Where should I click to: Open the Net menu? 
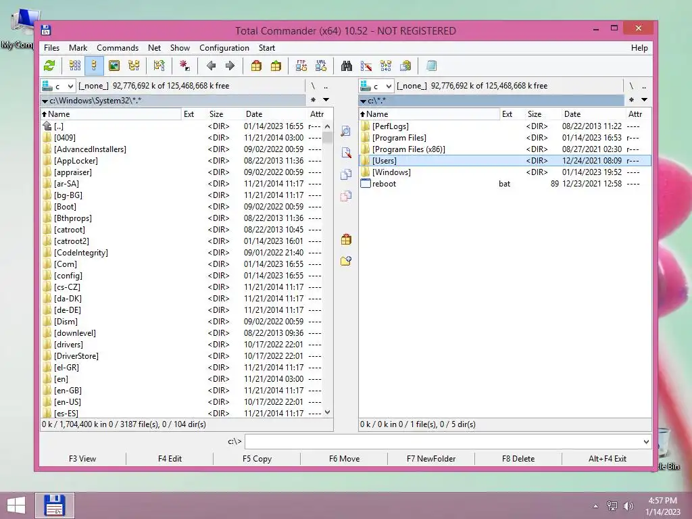[x=154, y=48]
